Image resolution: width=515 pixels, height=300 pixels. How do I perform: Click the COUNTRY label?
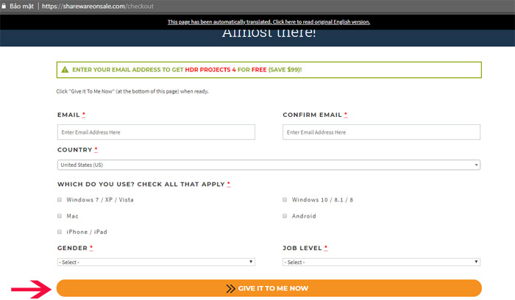[75, 150]
